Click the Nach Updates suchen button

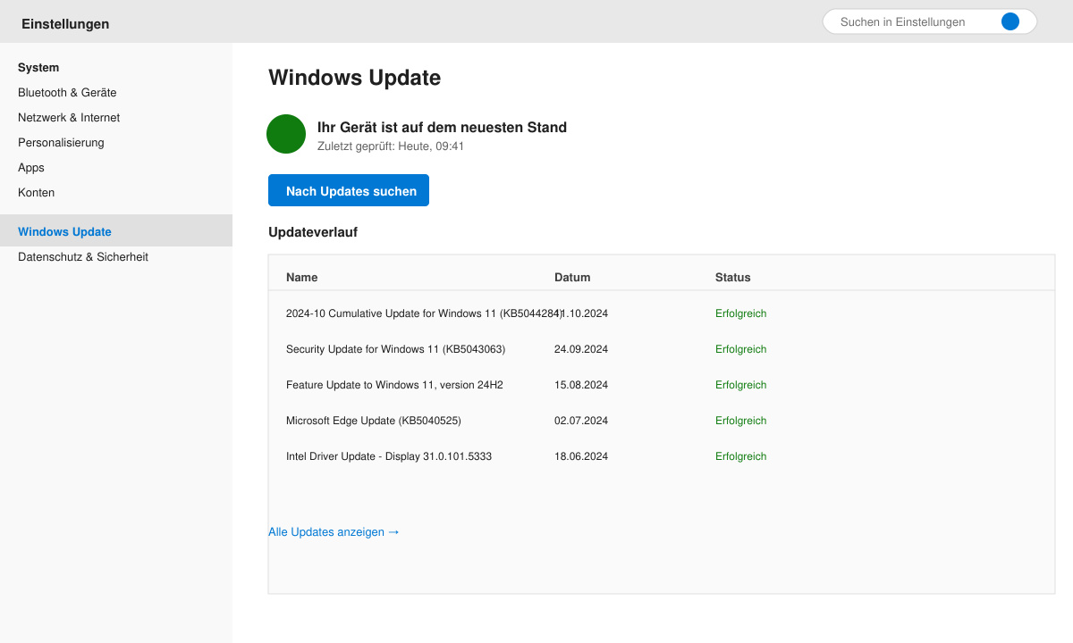[x=349, y=190]
